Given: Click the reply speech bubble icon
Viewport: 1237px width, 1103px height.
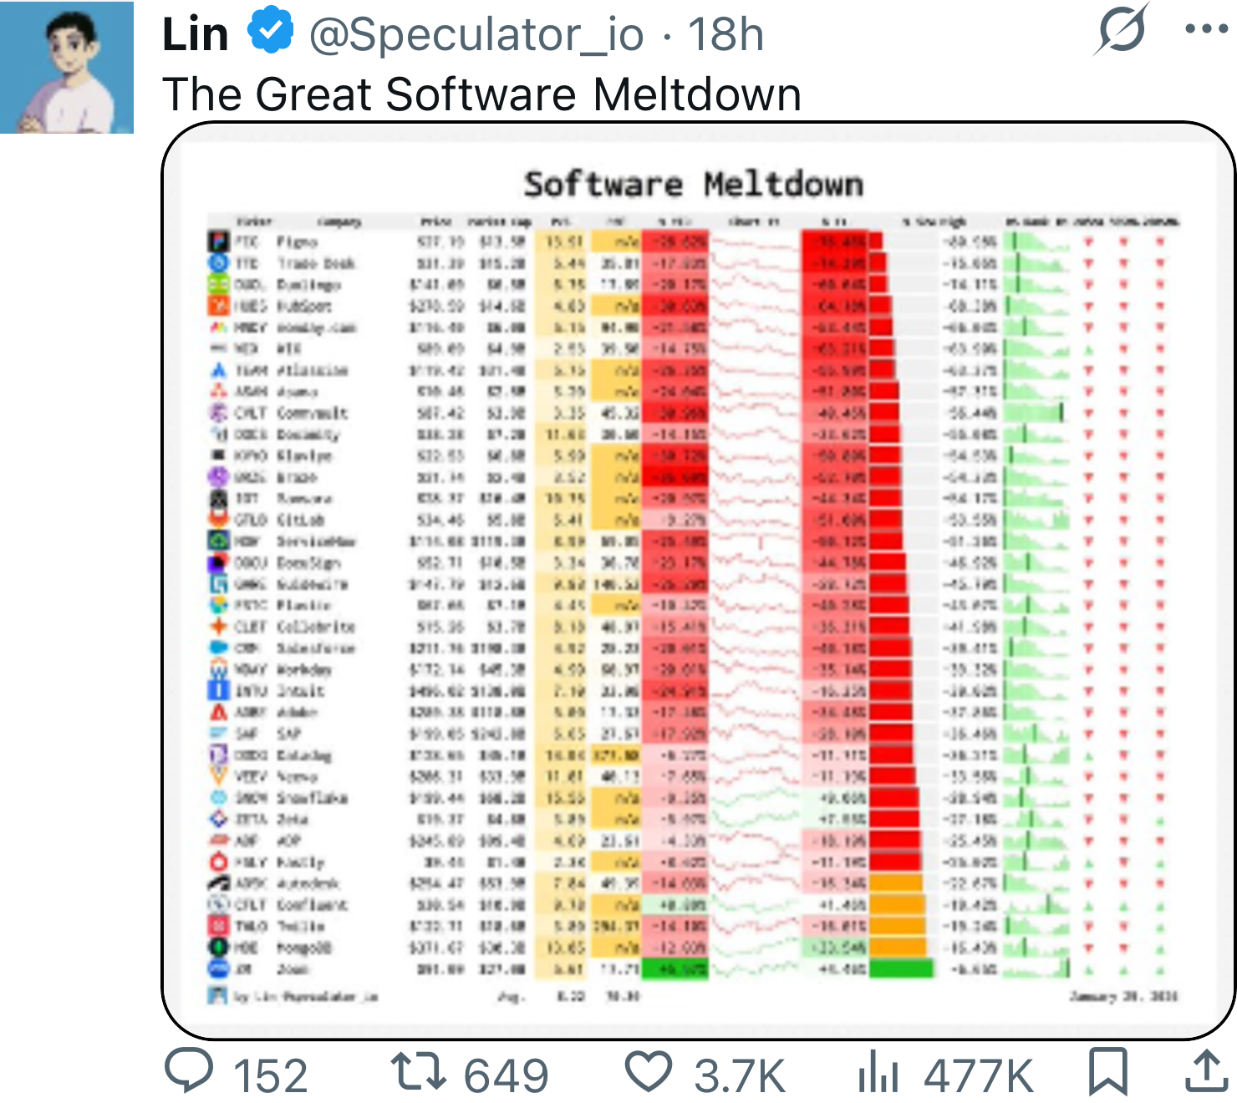Looking at the screenshot, I should (x=189, y=1071).
